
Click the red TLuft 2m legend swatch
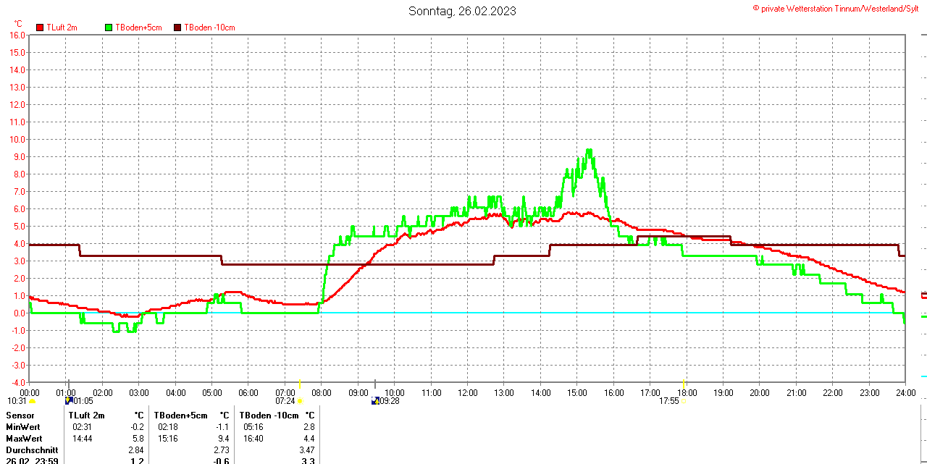click(x=40, y=28)
